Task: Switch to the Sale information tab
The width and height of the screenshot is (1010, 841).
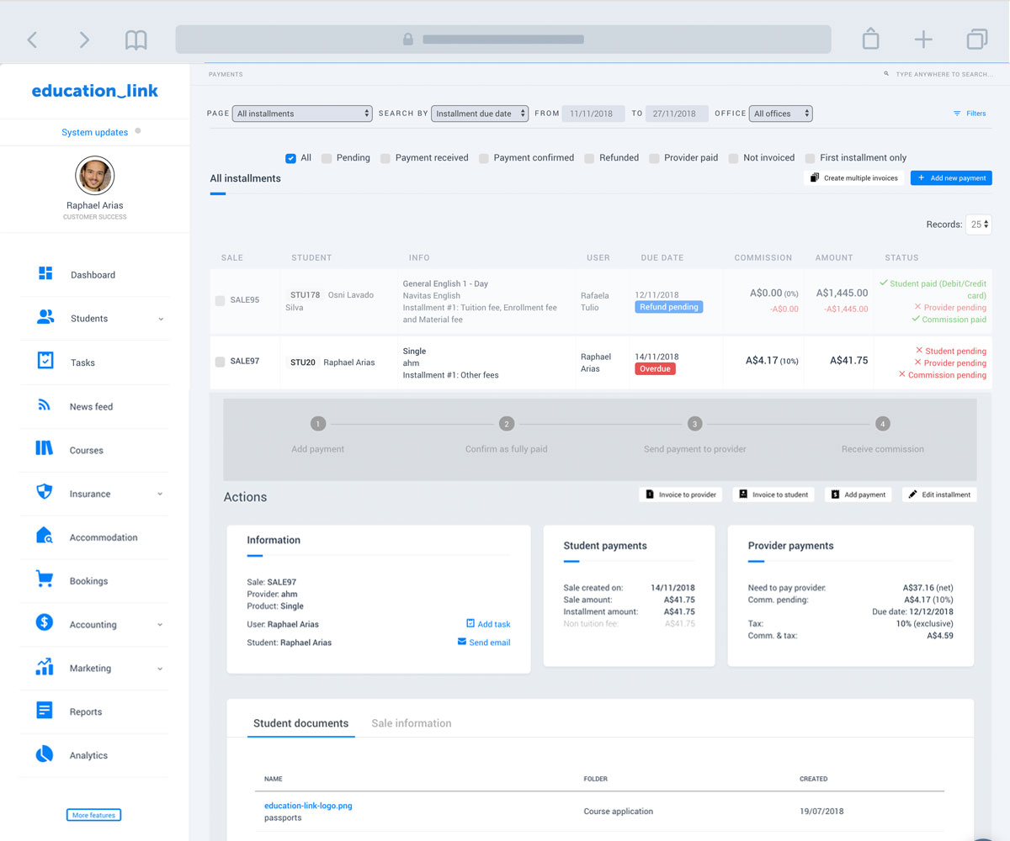Action: tap(412, 723)
